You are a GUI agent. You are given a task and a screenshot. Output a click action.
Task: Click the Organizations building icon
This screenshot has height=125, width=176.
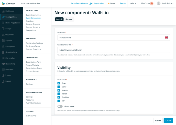point(3,52)
